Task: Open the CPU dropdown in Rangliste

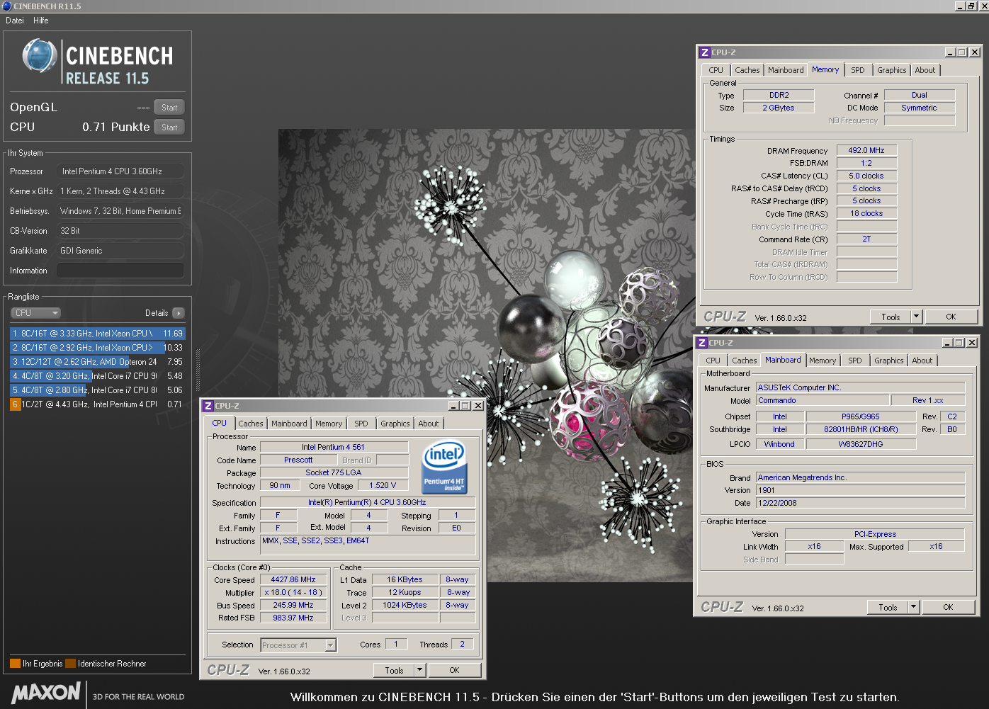Action: point(35,313)
